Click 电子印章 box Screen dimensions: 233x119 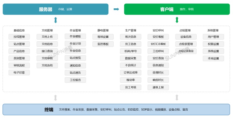point(19,73)
